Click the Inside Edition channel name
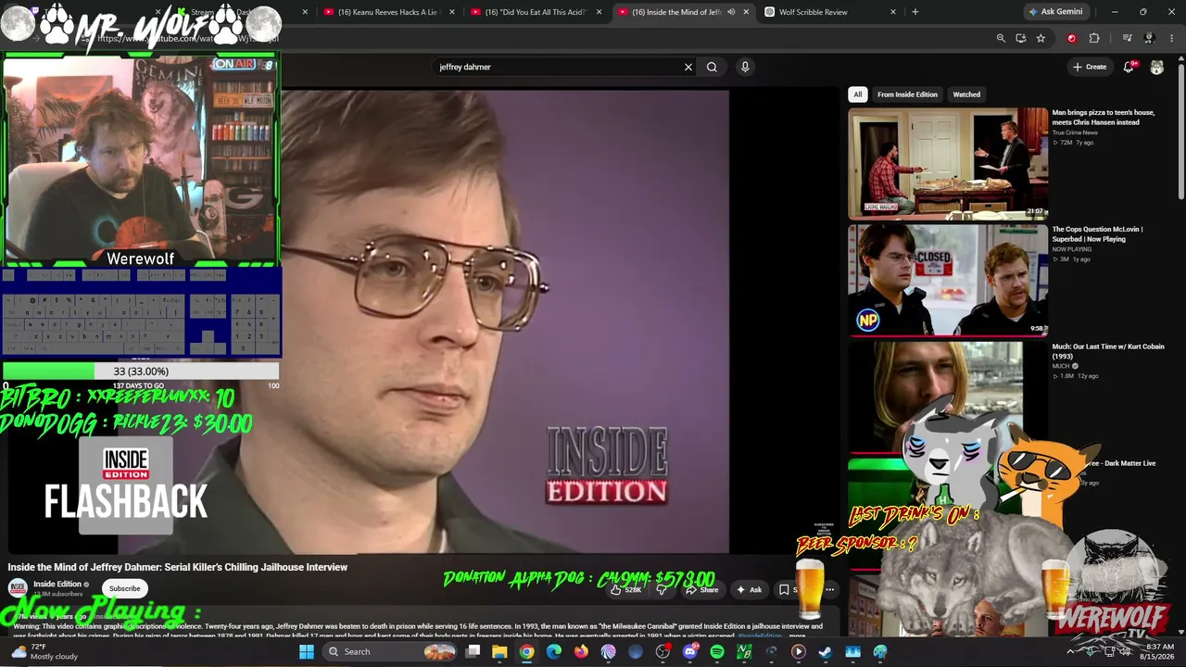The image size is (1186, 667). click(57, 584)
